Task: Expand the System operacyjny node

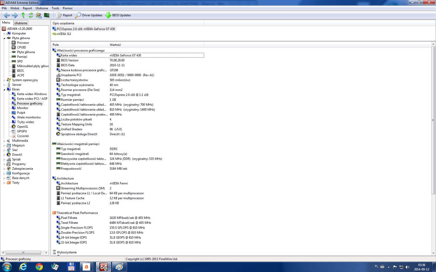Action: pos(4,80)
